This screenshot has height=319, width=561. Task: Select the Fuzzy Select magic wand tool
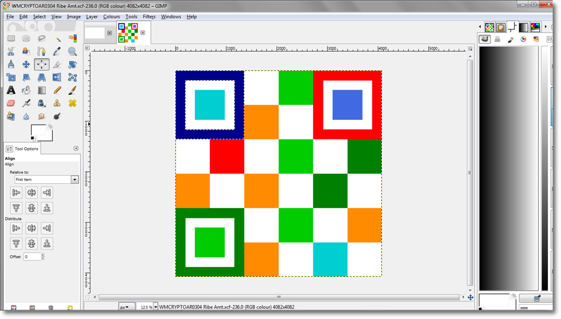(57, 38)
